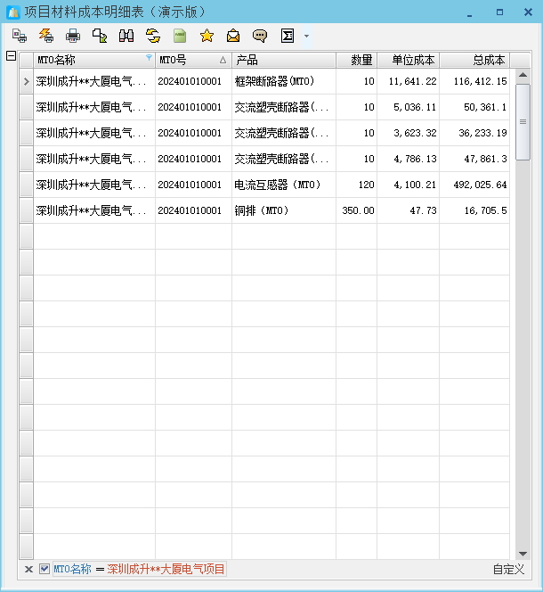Click the print preview toolbar icon

coord(20,36)
